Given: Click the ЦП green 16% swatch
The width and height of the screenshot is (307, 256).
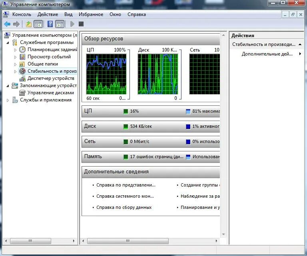Looking at the screenshot, I should [126, 111].
